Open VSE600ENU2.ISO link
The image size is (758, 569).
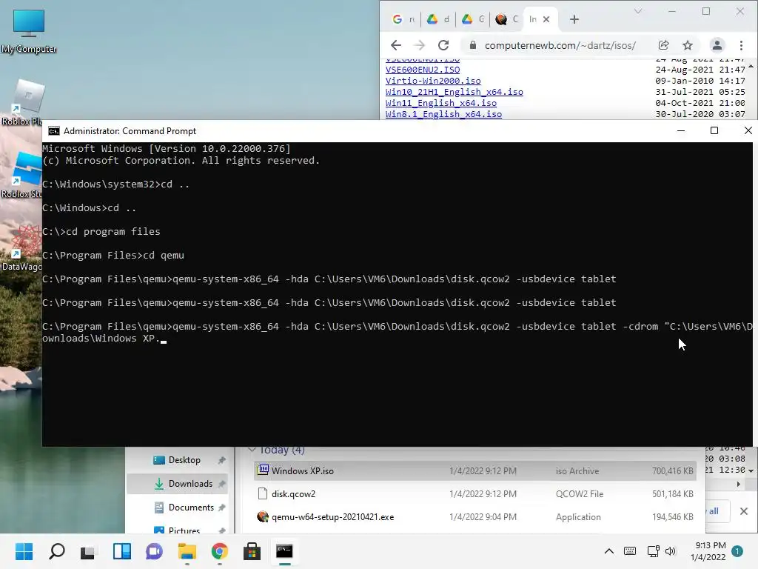423,70
